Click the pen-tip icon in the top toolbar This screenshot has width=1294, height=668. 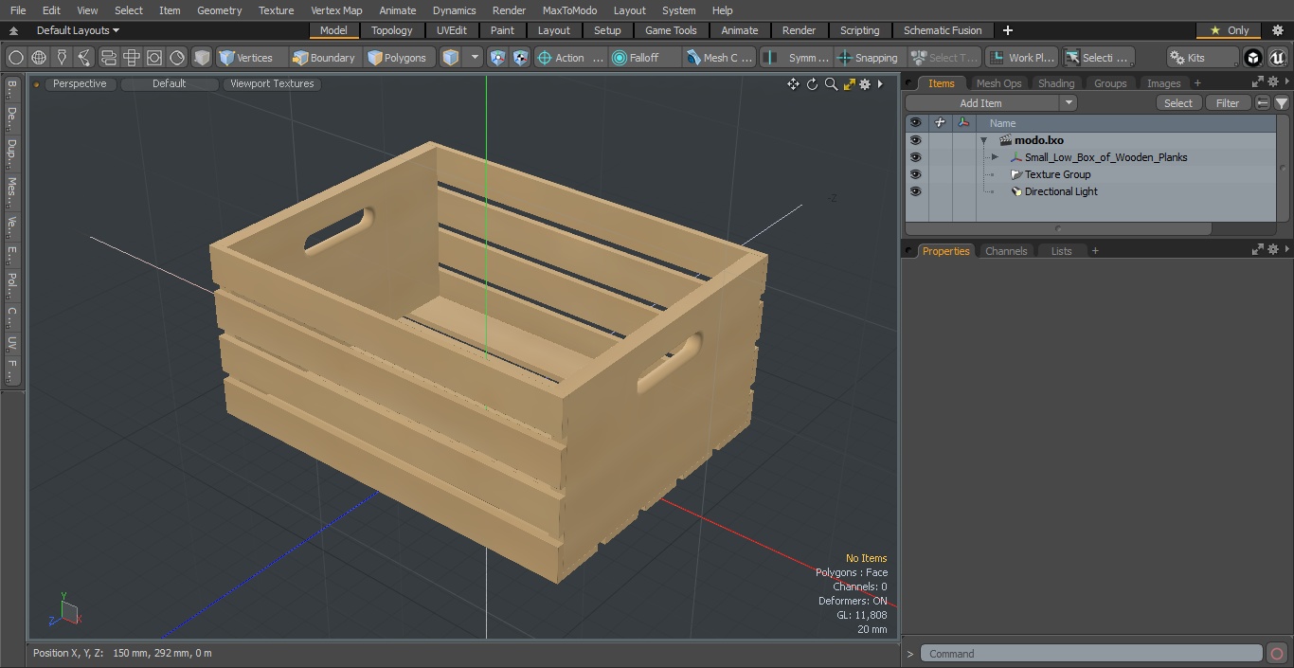point(62,58)
